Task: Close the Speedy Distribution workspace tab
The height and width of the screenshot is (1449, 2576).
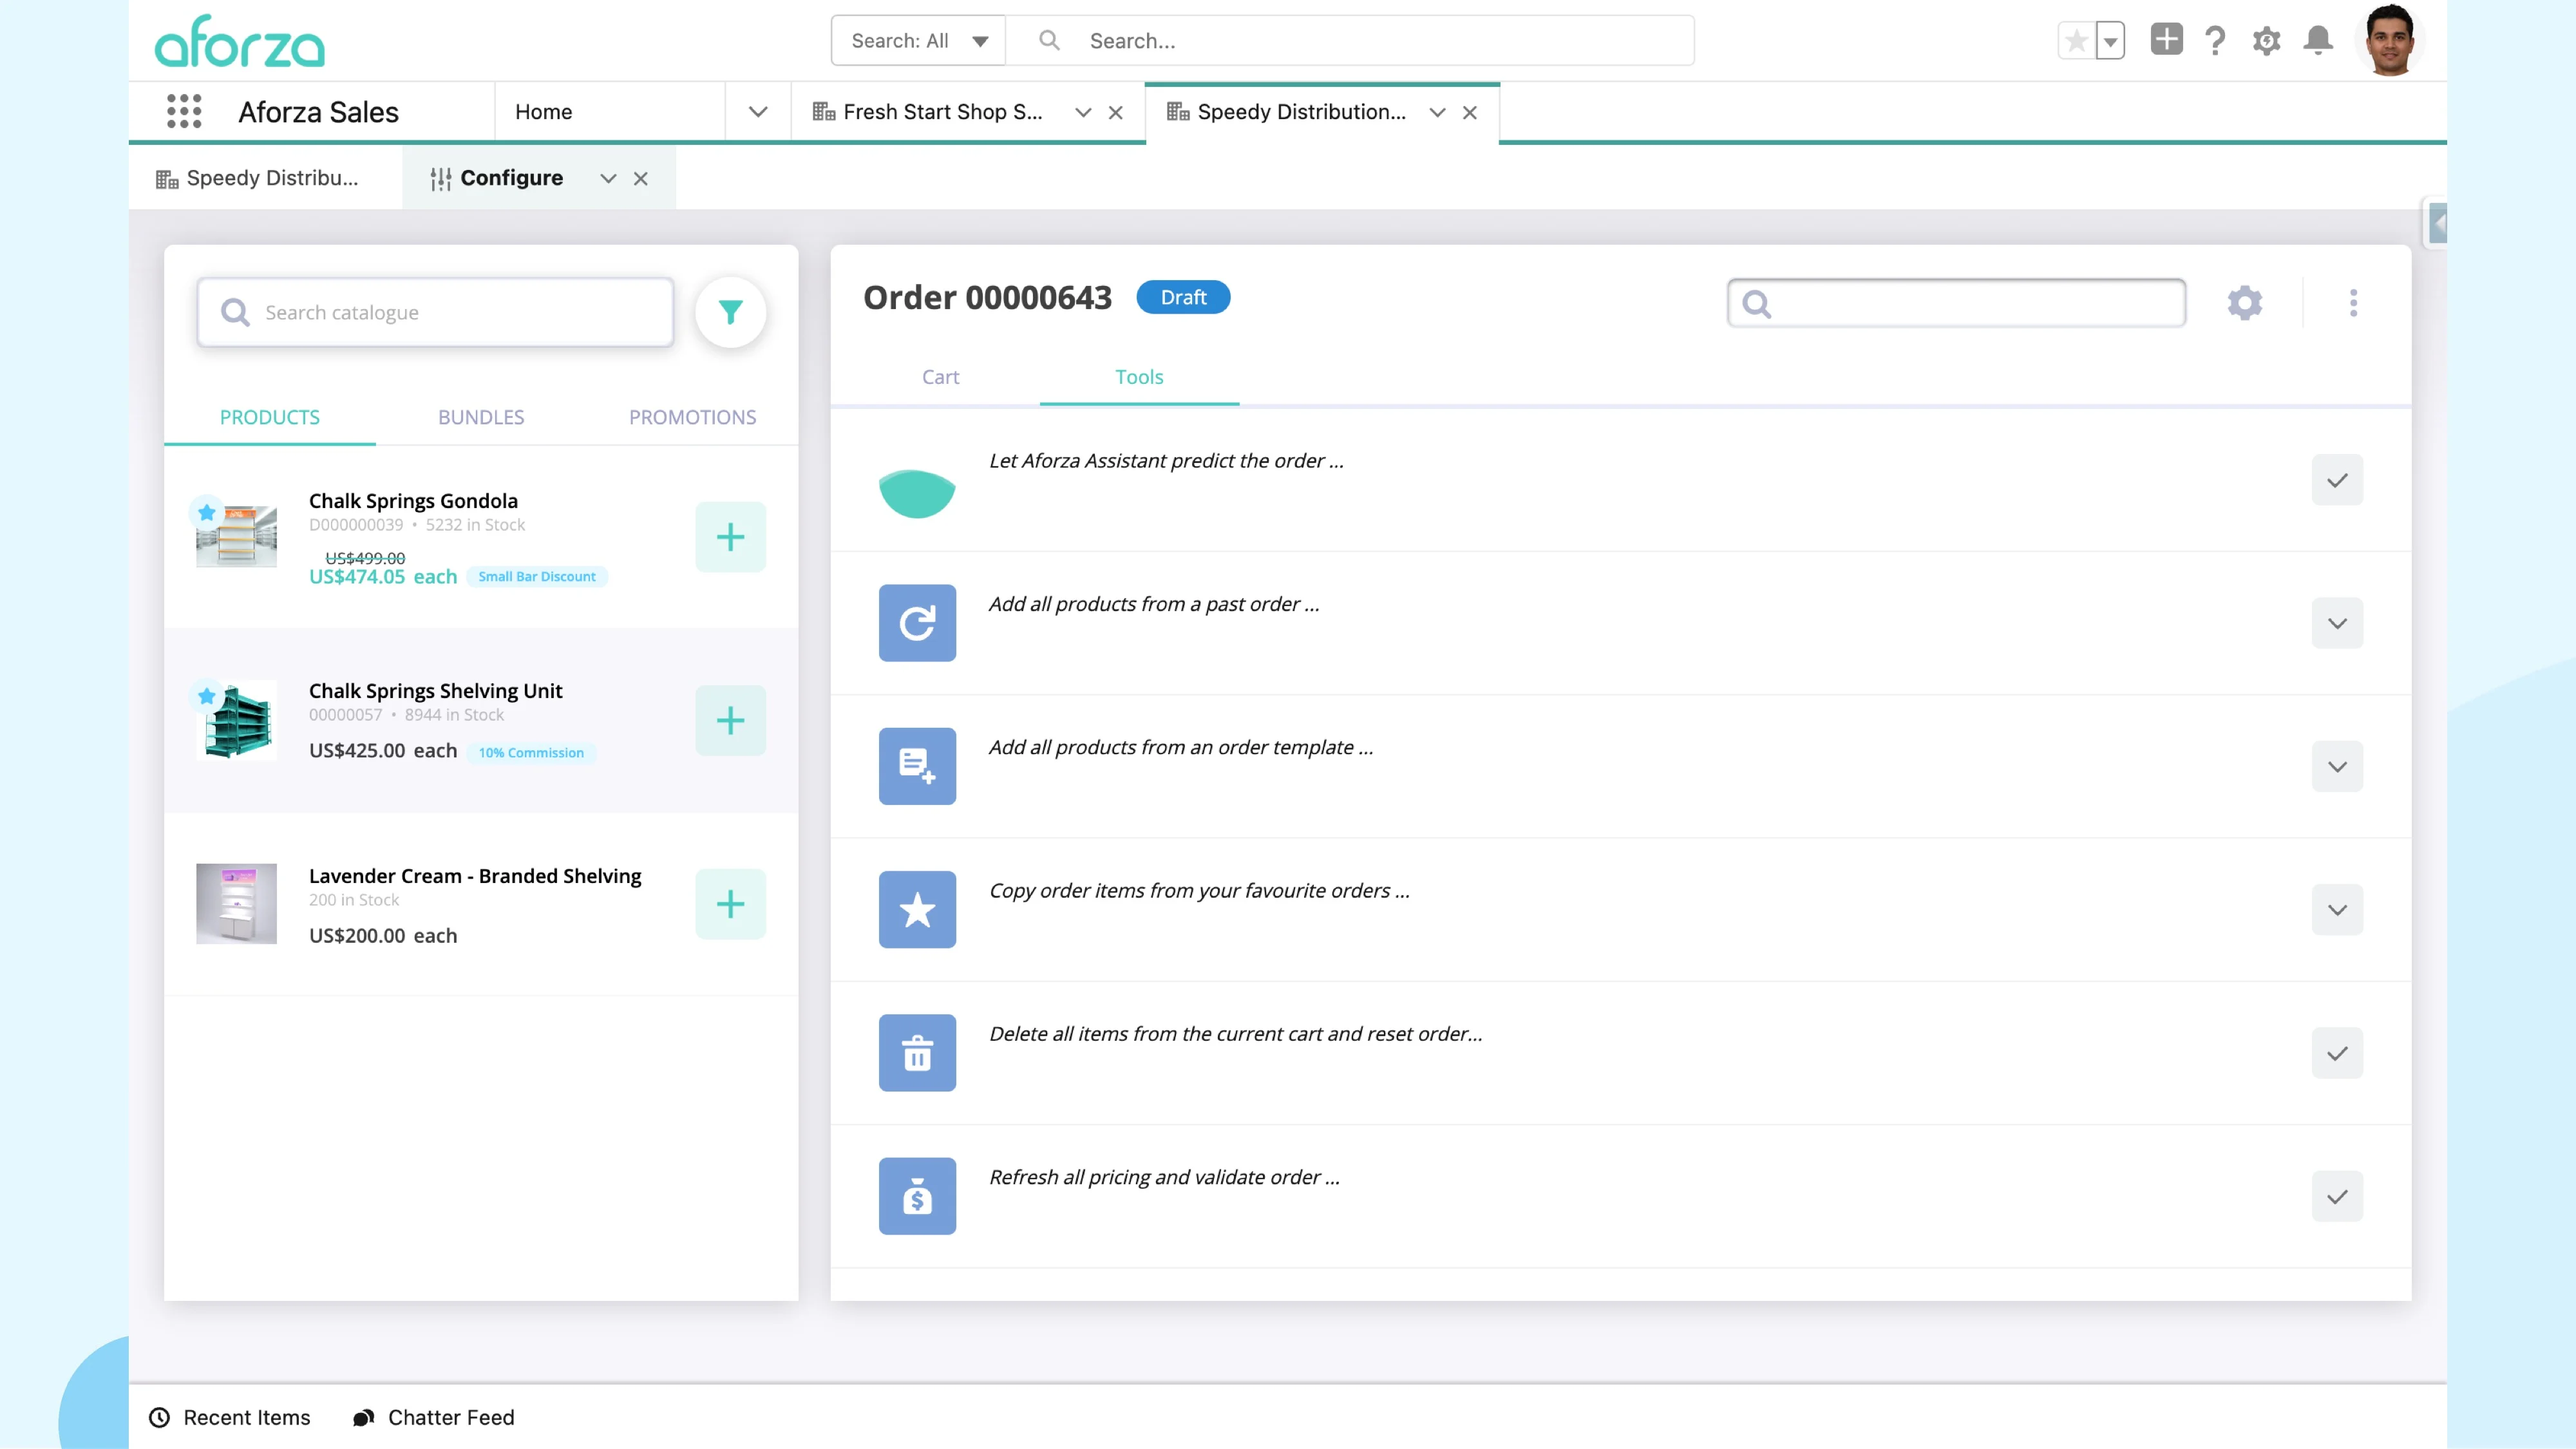Action: click(1469, 113)
